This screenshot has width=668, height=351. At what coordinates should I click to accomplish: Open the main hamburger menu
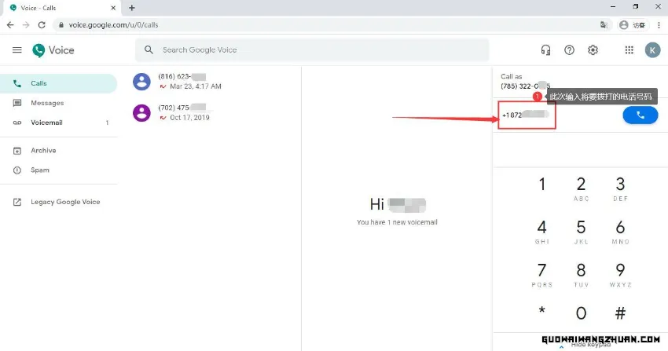point(17,50)
